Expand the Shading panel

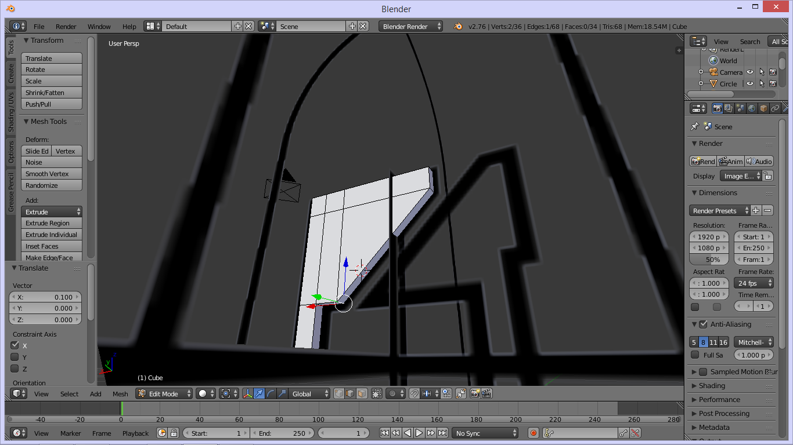694,386
